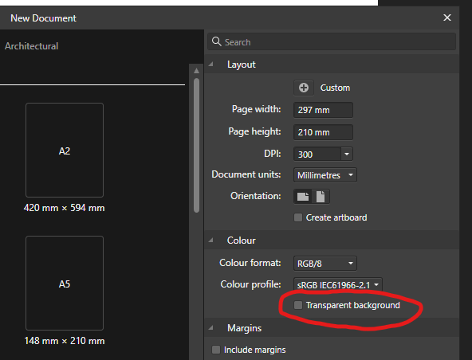
Task: Tick the Create artboard checkbox
Action: (x=298, y=217)
